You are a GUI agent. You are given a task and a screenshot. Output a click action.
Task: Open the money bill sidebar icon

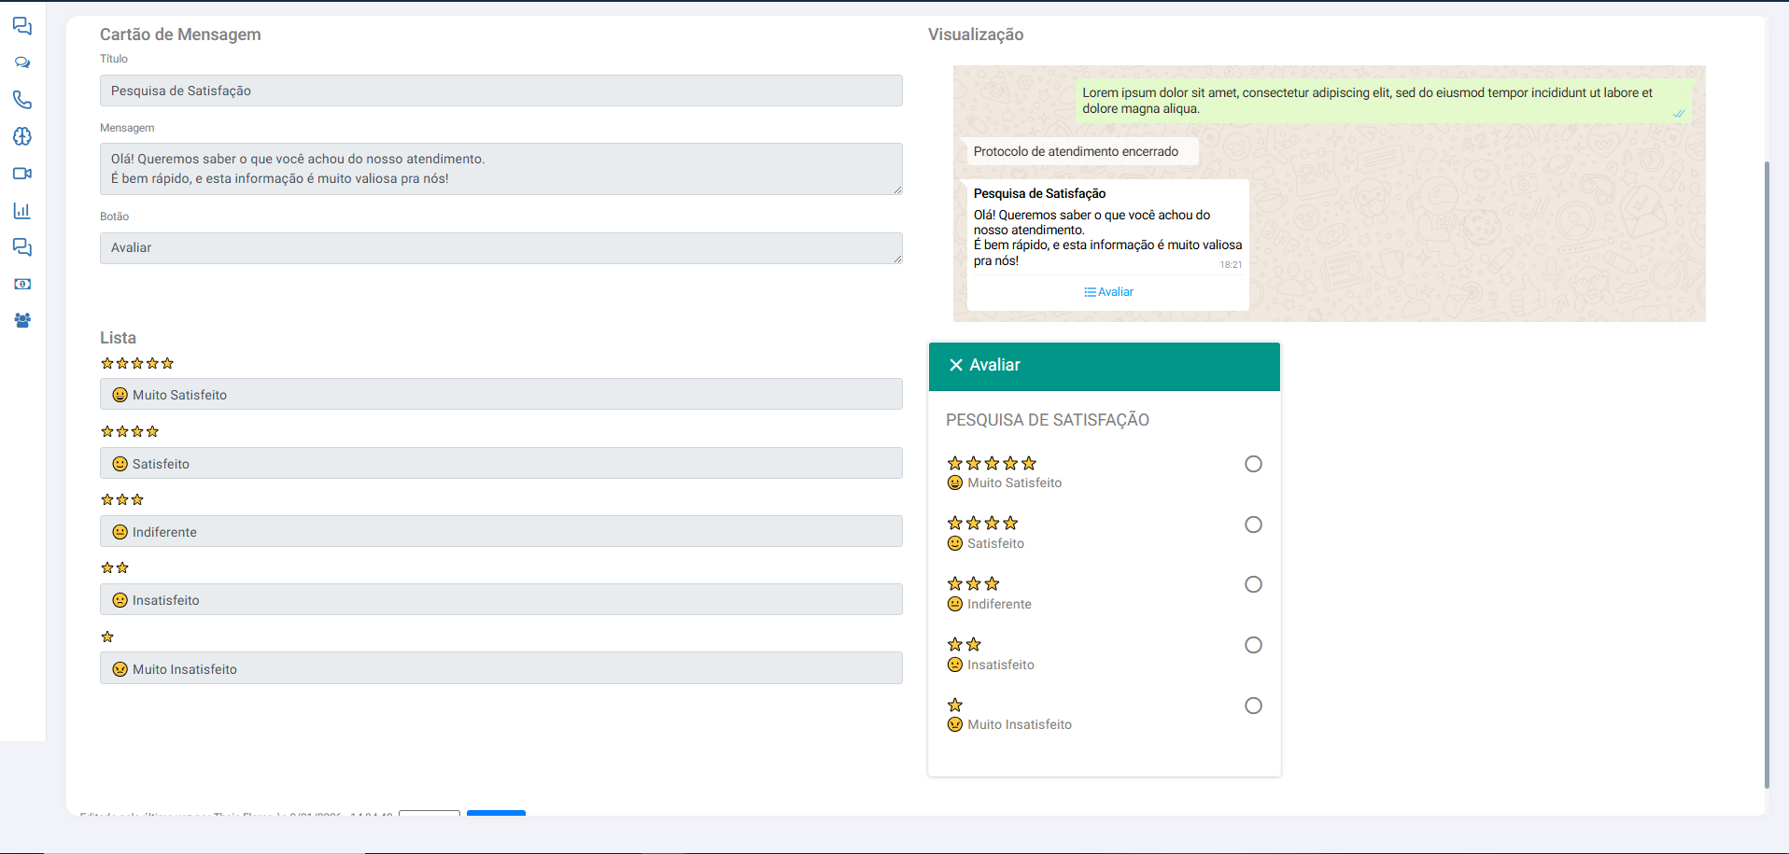(x=22, y=284)
